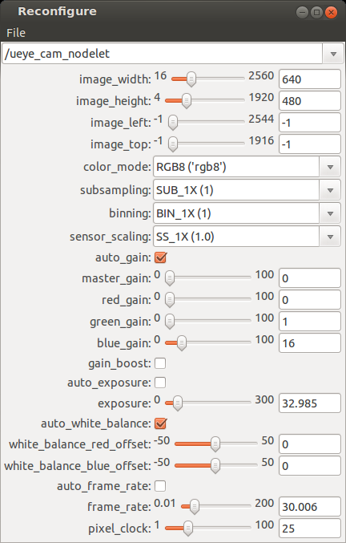Open the binning BIN_1X dropdown
The width and height of the screenshot is (346, 543).
(247, 213)
